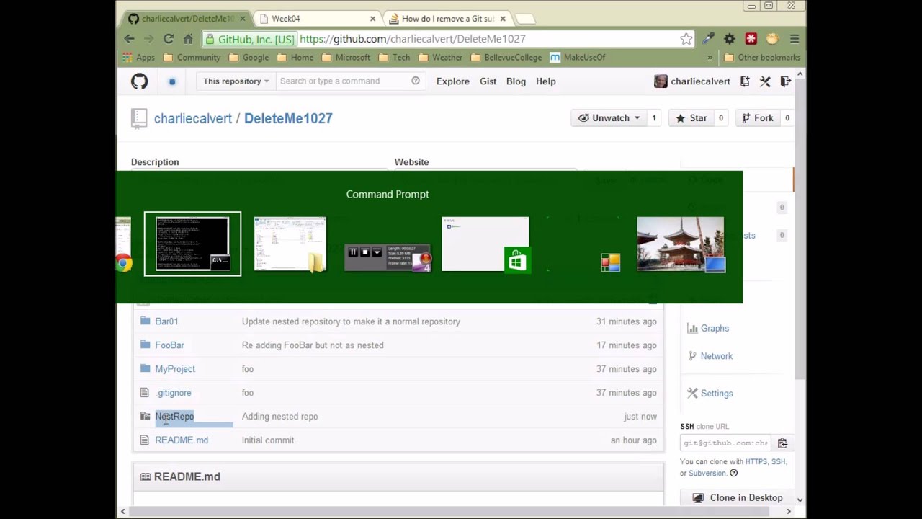Fork the DeleteMe1027 repository
The image size is (922, 519).
tap(758, 118)
